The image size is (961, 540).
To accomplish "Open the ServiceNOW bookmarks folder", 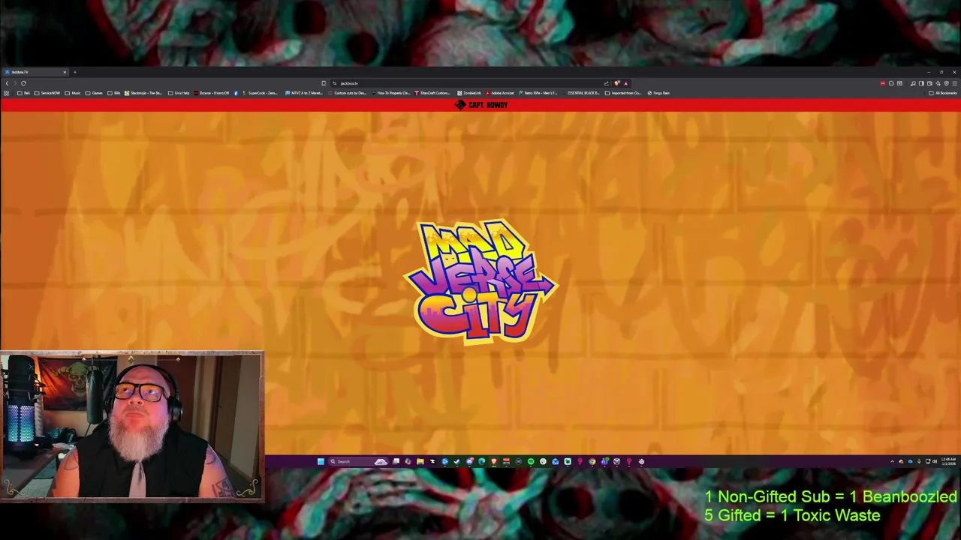I will (x=47, y=93).
